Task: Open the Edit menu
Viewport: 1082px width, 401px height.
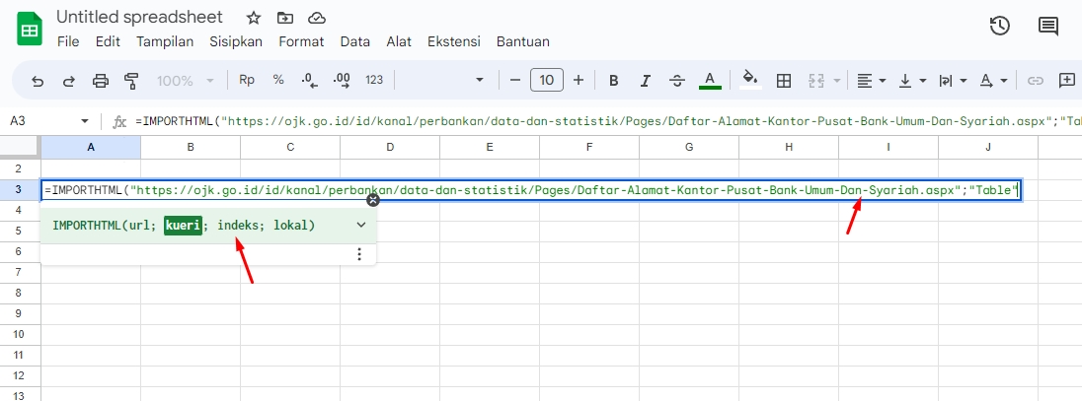Action: [x=108, y=41]
